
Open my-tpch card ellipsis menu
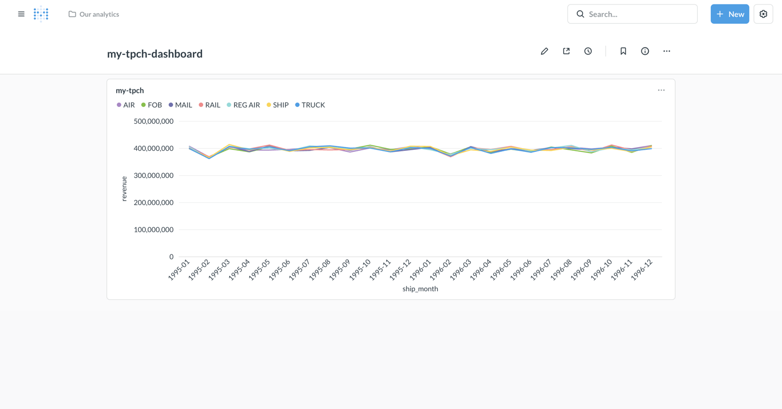(661, 90)
